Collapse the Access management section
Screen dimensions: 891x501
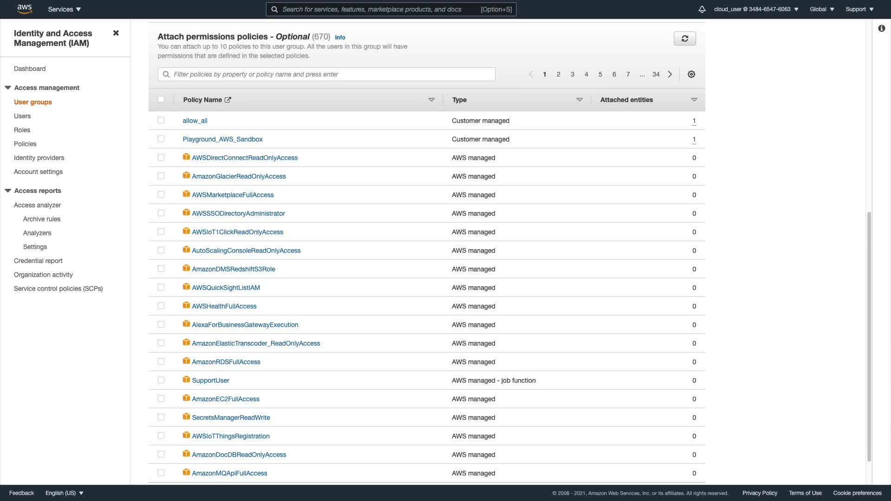[8, 88]
